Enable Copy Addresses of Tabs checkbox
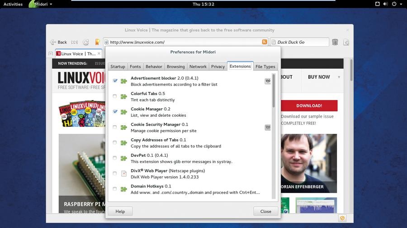 tap(115, 142)
